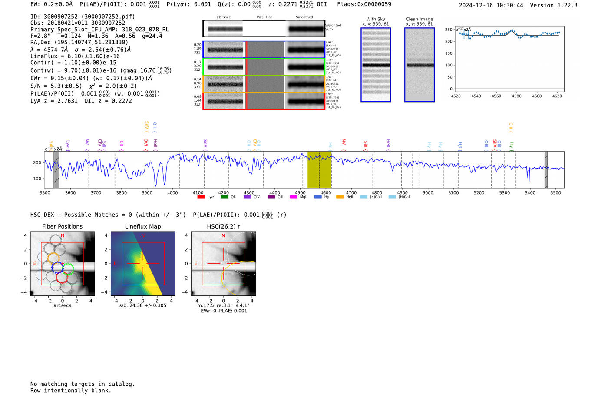Viewport: 608px width, 414px height.
Task: Select the Weighted Sum 2D spectrum
Action: coord(264,29)
